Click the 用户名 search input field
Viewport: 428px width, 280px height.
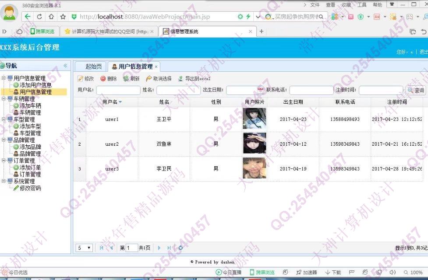pos(118,90)
